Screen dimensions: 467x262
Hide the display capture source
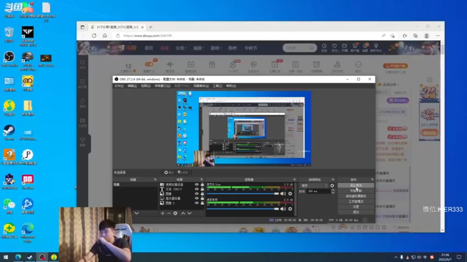[x=197, y=198]
